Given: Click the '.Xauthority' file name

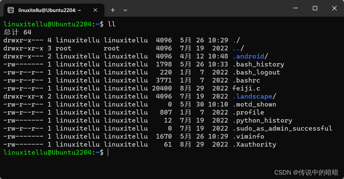Looking at the screenshot, I should pos(255,144).
